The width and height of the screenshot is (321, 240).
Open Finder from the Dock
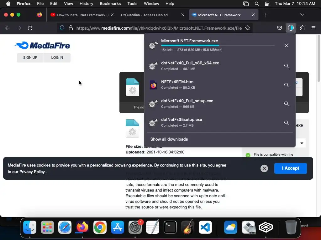pyautogui.click(x=30, y=227)
